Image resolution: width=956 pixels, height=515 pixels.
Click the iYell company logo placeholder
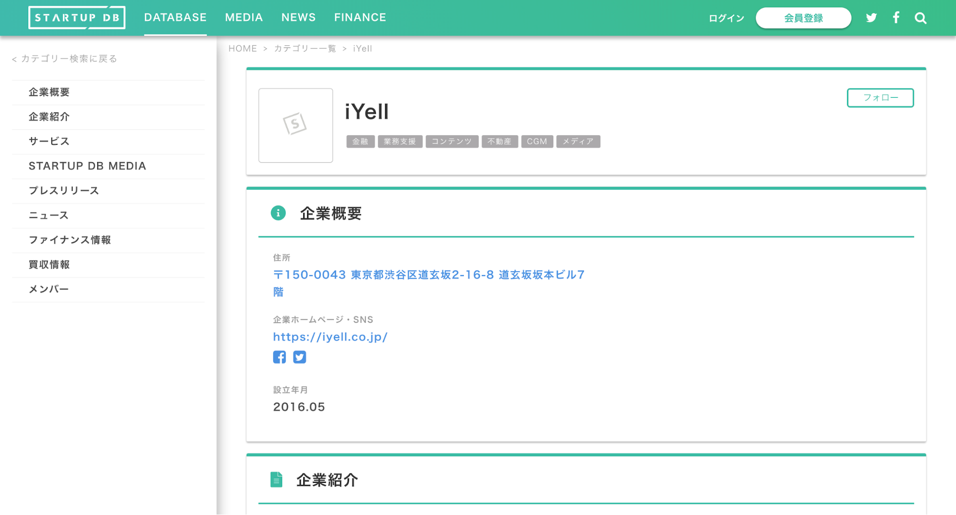(296, 125)
